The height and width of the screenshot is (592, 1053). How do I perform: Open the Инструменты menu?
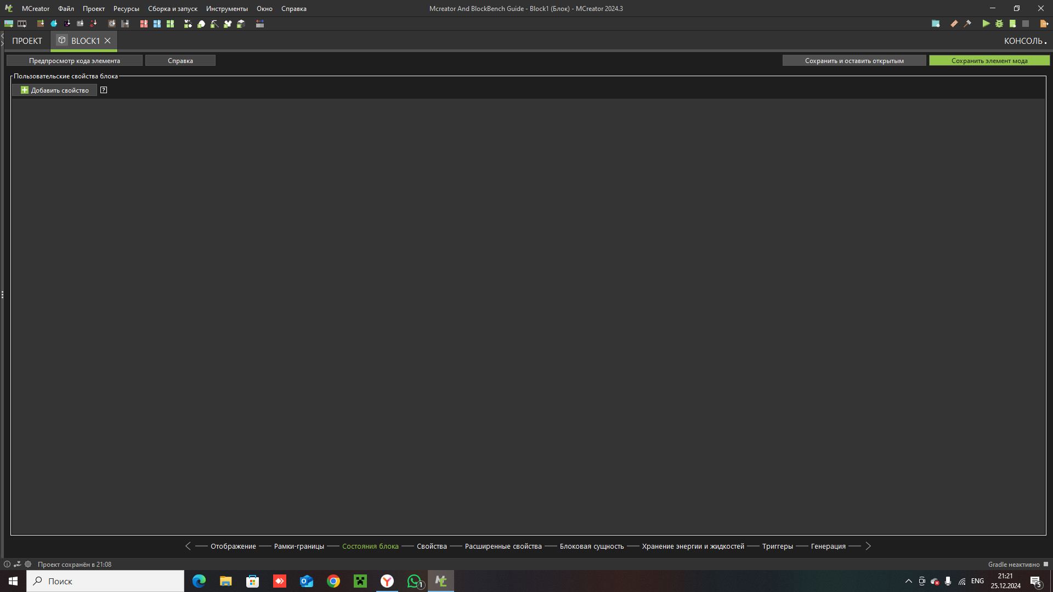pyautogui.click(x=227, y=9)
